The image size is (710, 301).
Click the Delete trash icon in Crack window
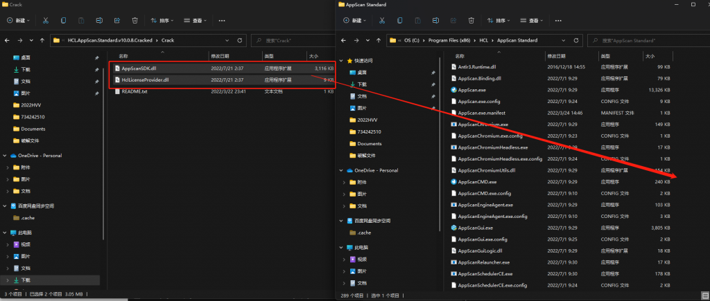point(135,21)
